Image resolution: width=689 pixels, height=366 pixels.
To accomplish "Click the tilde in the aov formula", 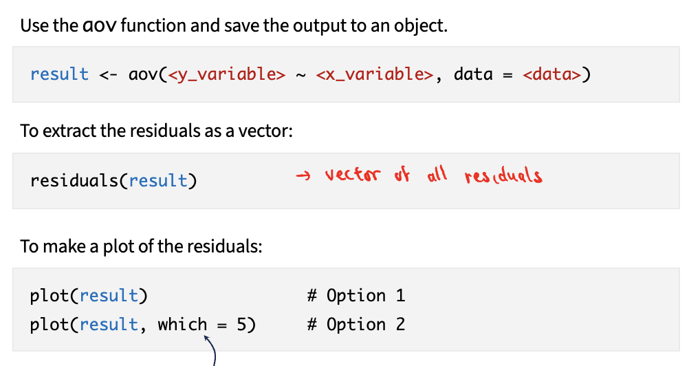I will [x=300, y=74].
